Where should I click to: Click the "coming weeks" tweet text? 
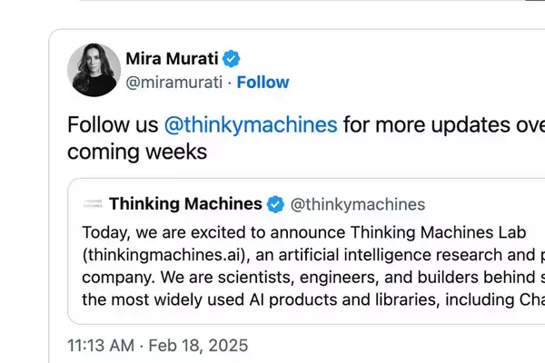[x=137, y=151]
